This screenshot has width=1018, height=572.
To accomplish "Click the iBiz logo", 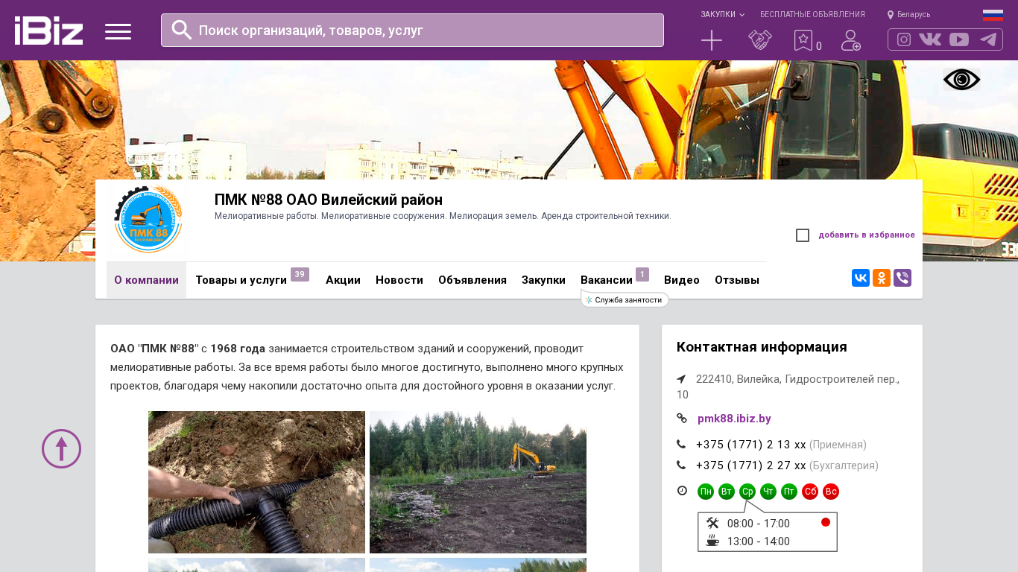I will click(48, 31).
